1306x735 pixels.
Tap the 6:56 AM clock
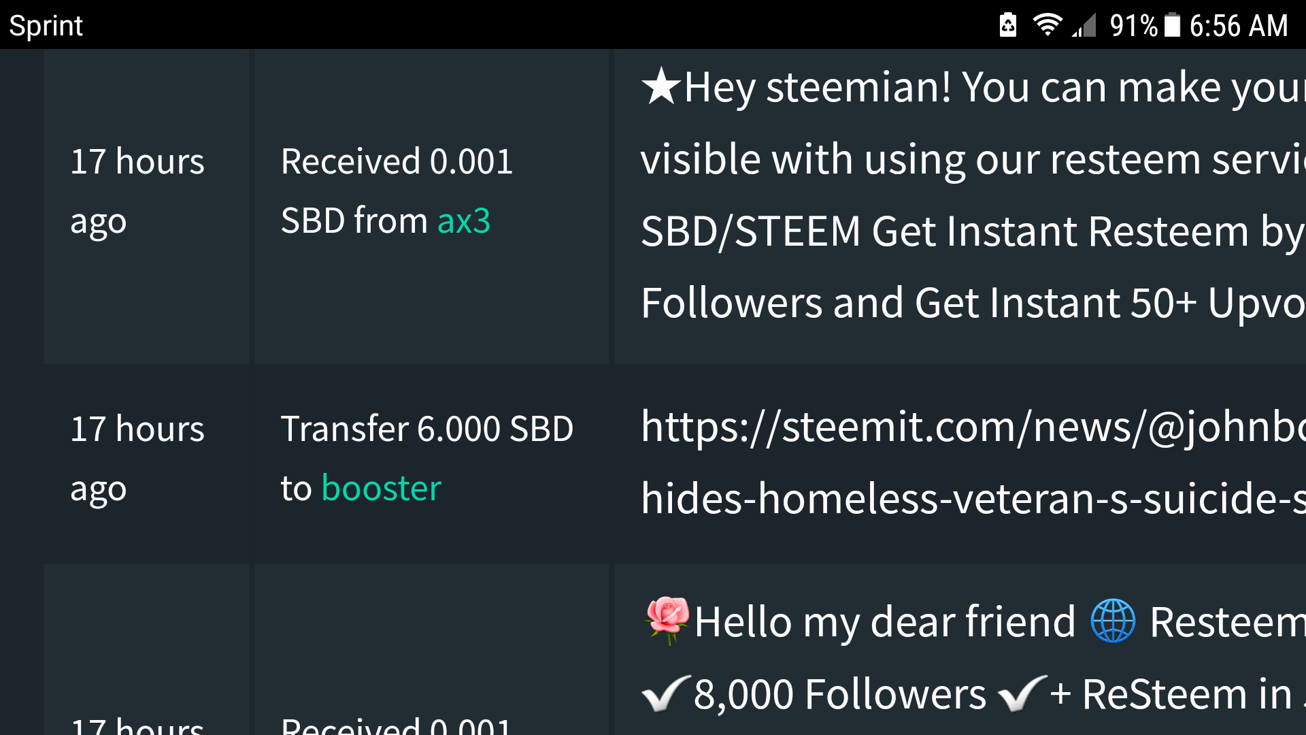[x=1238, y=26]
